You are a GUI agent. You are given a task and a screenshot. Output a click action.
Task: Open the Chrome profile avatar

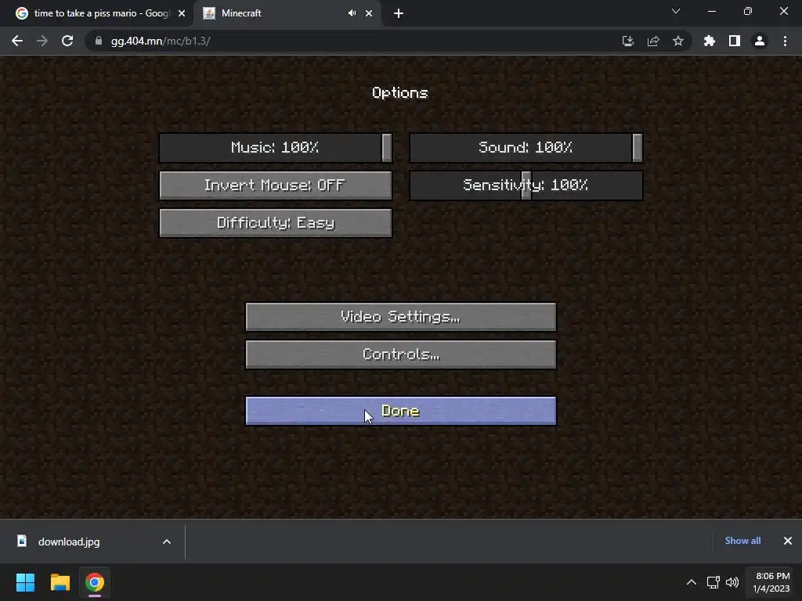760,41
